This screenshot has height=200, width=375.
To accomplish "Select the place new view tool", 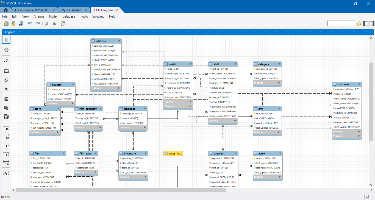I will click(x=6, y=108).
